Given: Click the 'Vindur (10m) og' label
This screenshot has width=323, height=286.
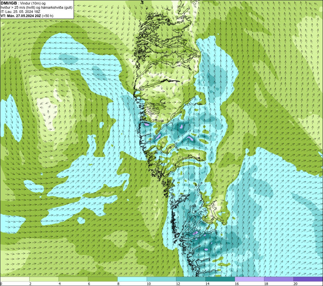Looking at the screenshot, I should click(x=33, y=4).
